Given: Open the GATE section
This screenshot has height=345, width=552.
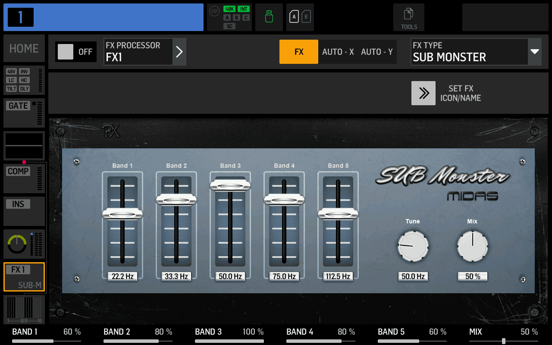Looking at the screenshot, I should [24, 113].
